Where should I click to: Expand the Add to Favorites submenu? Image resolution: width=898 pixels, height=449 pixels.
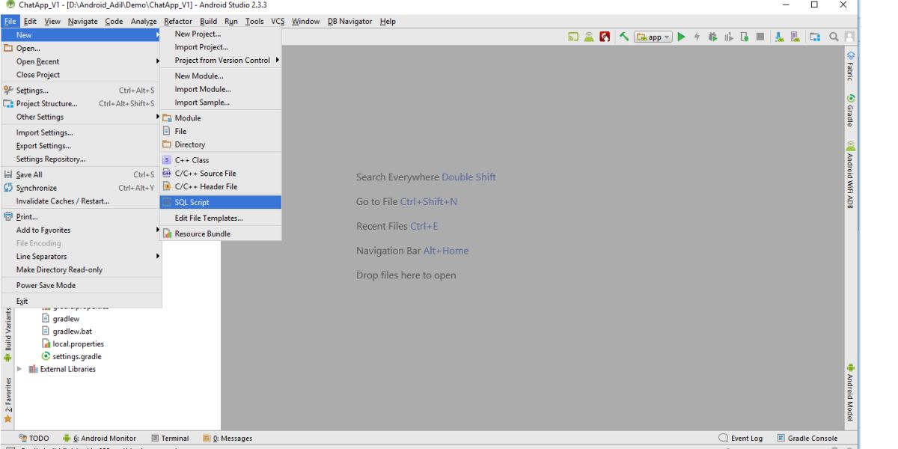(x=82, y=230)
